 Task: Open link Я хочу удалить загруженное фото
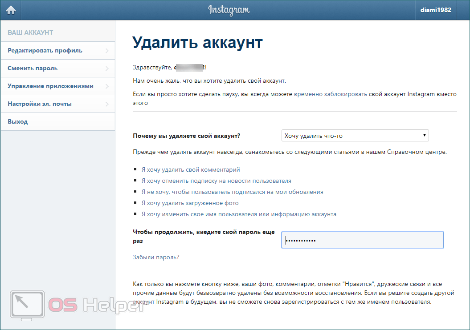click(190, 203)
